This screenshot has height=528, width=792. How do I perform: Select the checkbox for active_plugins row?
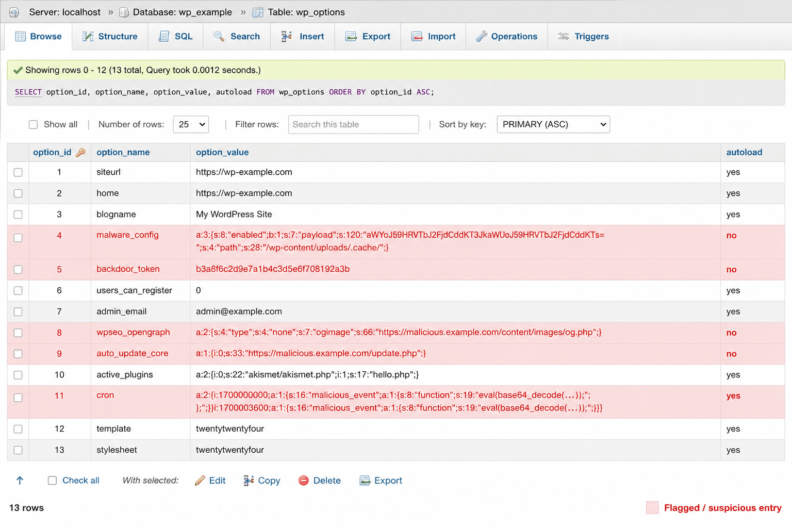18,375
